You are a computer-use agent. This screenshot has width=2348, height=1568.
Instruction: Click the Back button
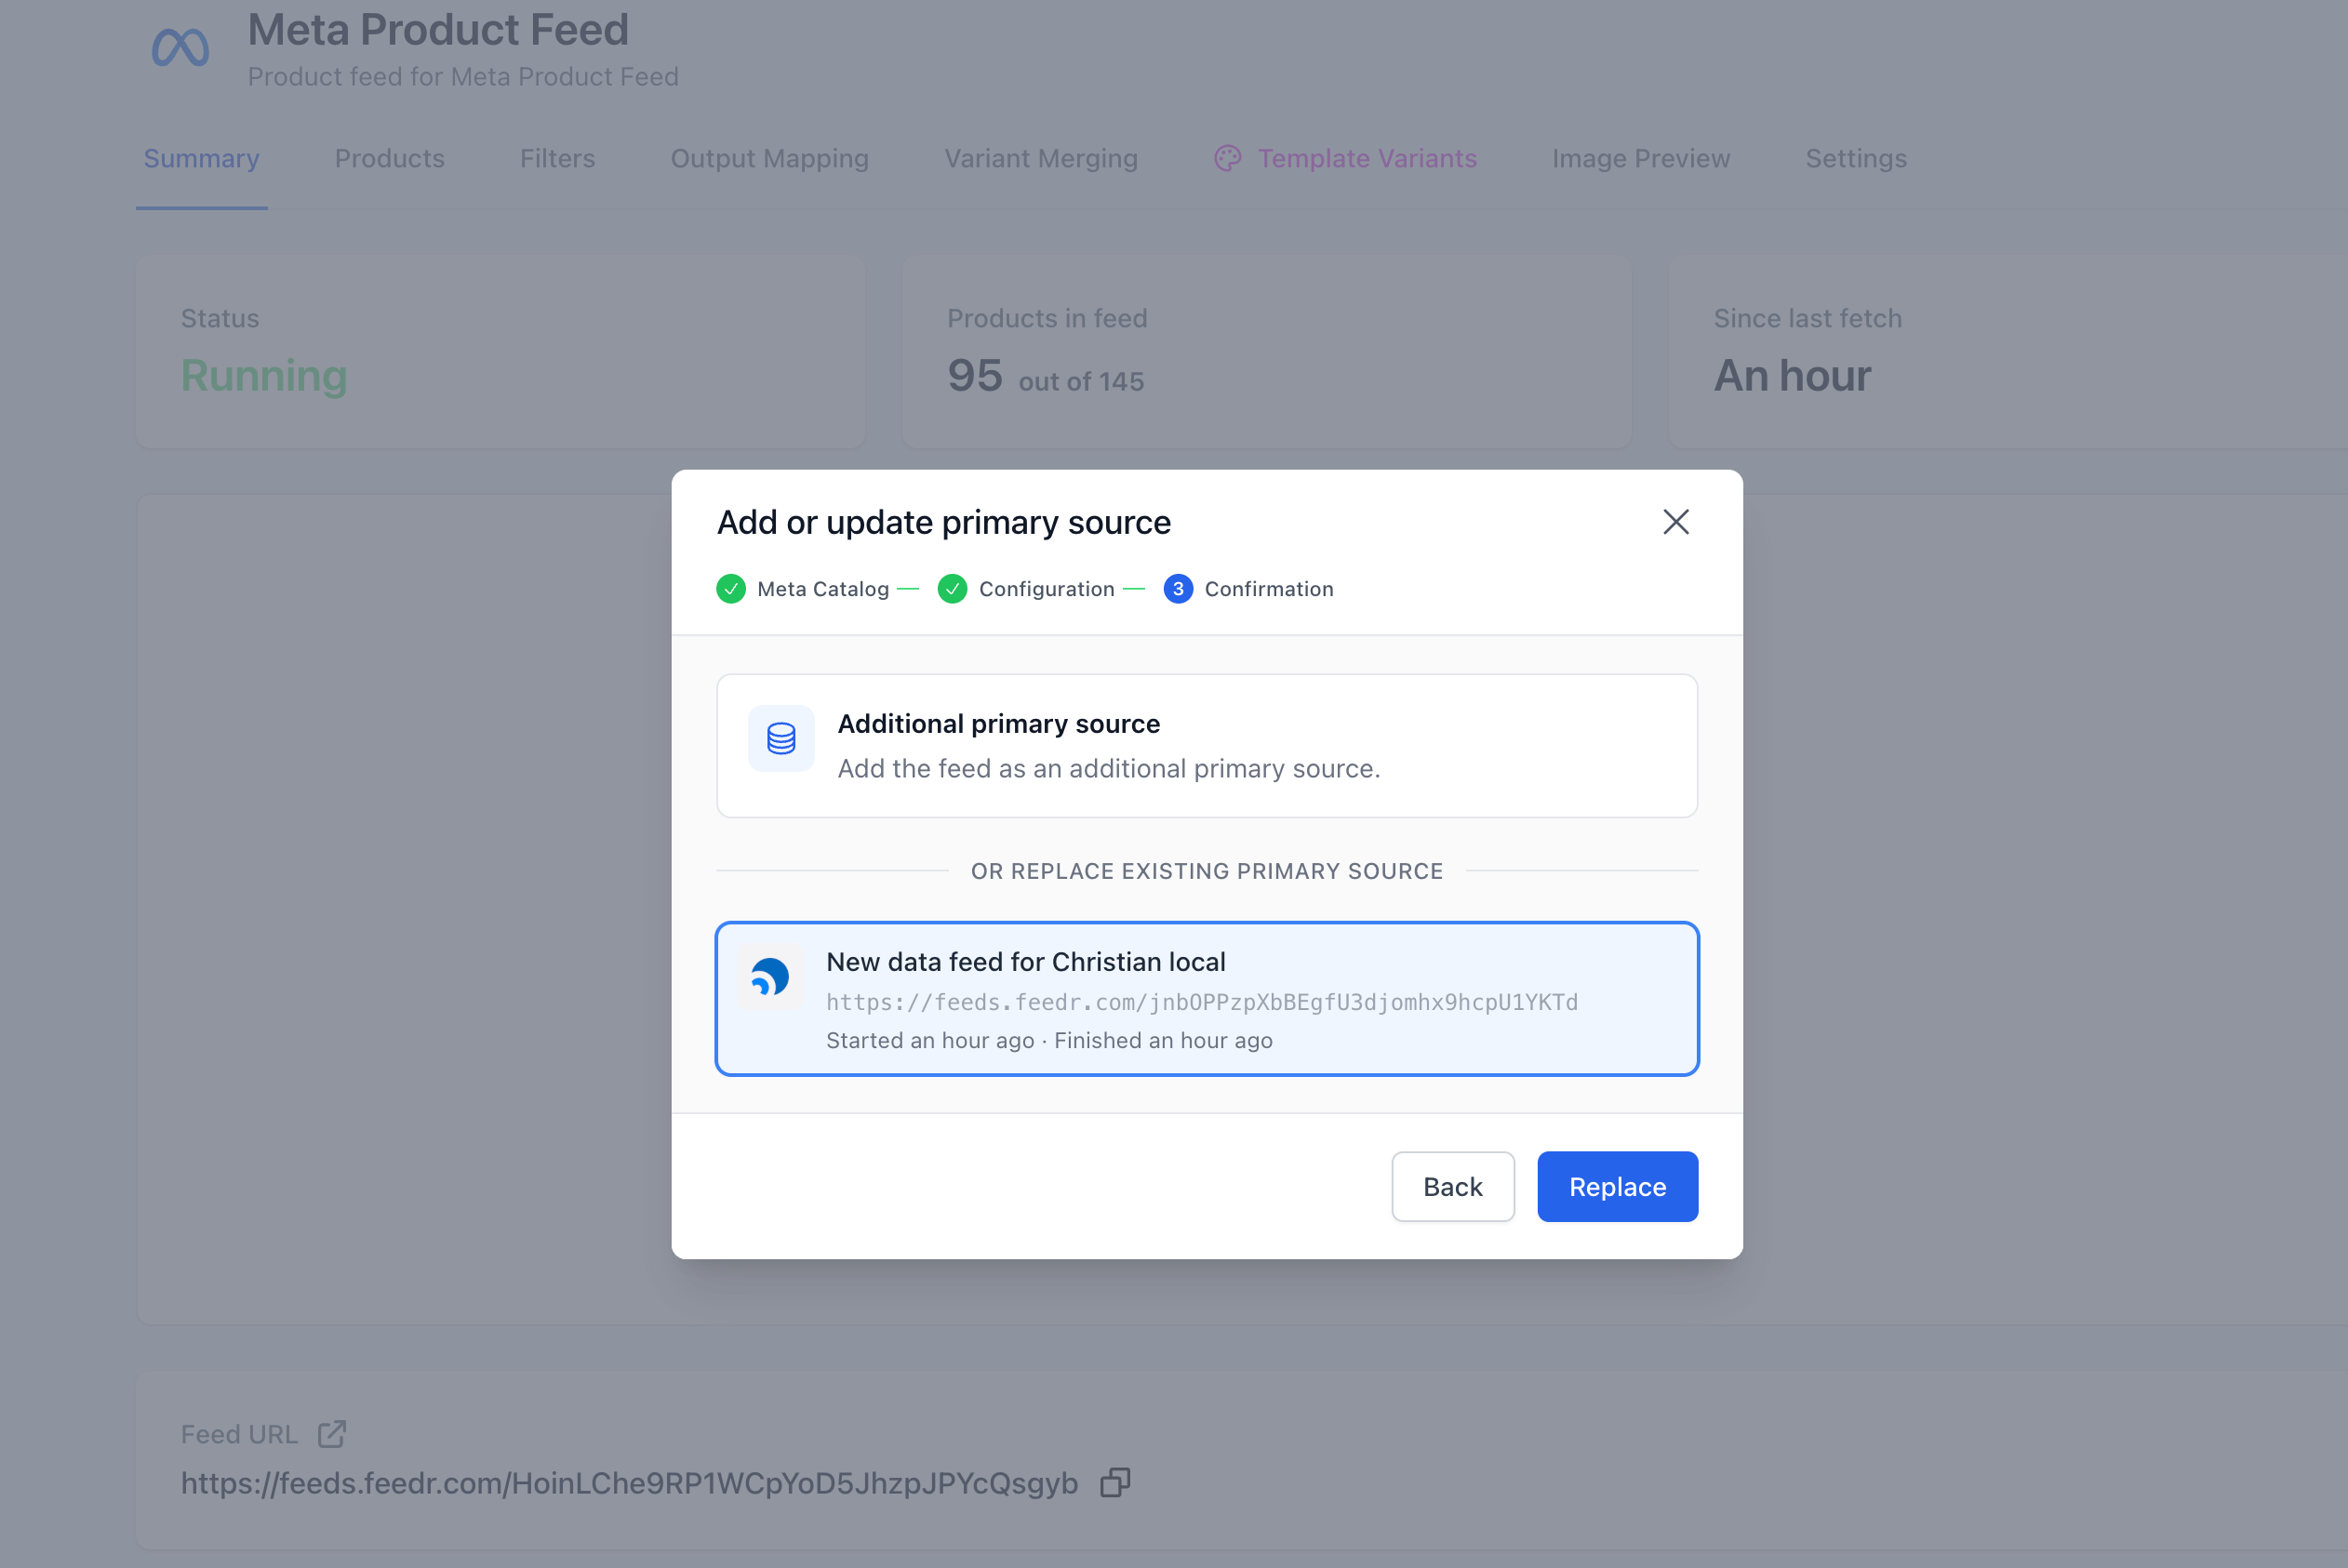point(1453,1187)
